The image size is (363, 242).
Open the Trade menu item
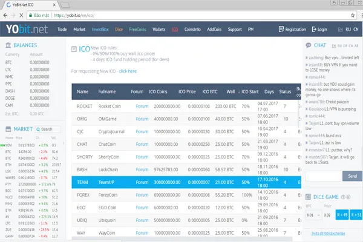pos(62,30)
